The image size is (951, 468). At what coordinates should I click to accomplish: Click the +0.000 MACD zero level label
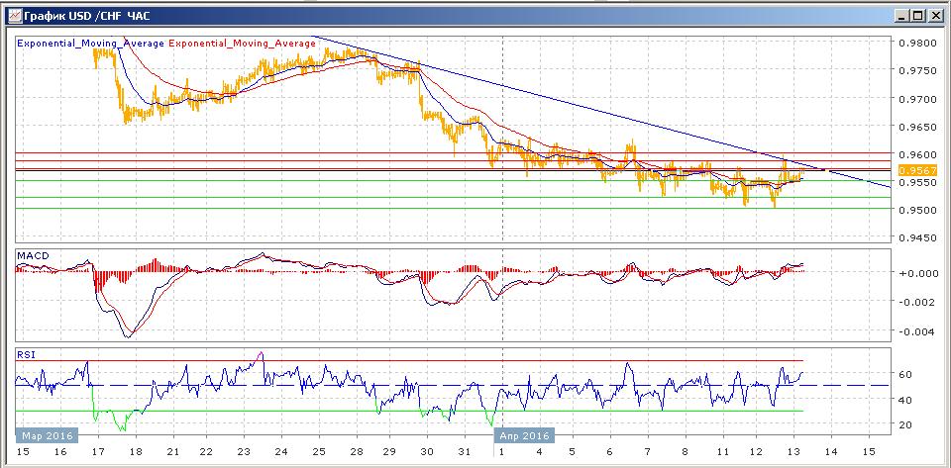click(x=911, y=273)
